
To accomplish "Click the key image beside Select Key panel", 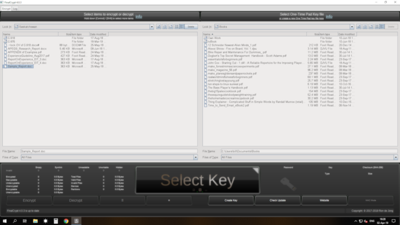I will click(x=289, y=184).
